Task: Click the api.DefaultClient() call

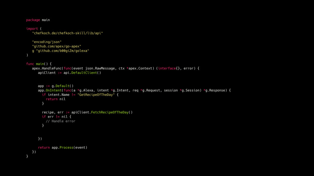Action: click(82, 73)
